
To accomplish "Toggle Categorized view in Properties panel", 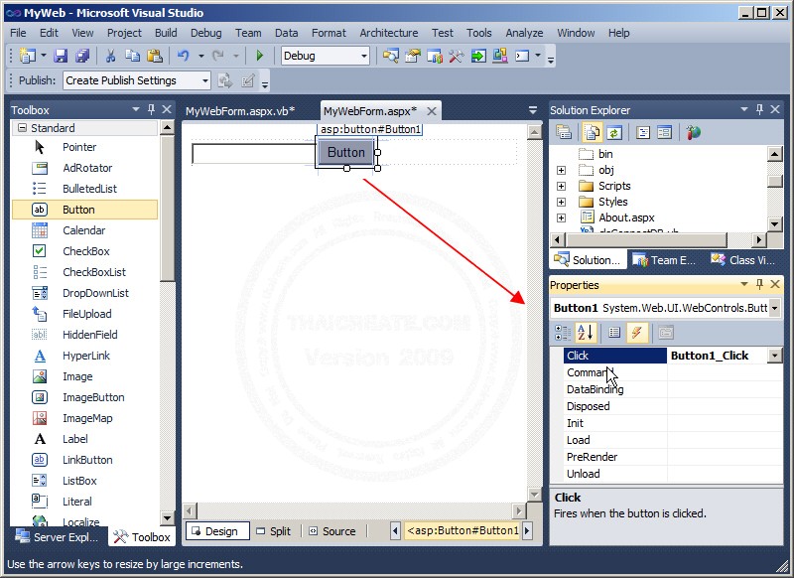I will [x=563, y=333].
